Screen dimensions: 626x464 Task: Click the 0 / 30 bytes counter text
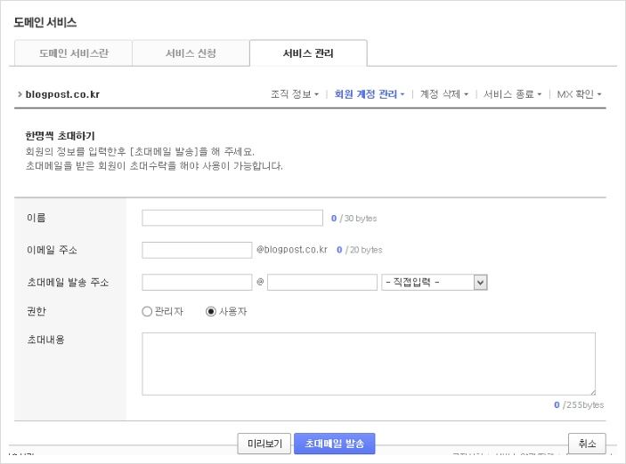coord(354,219)
